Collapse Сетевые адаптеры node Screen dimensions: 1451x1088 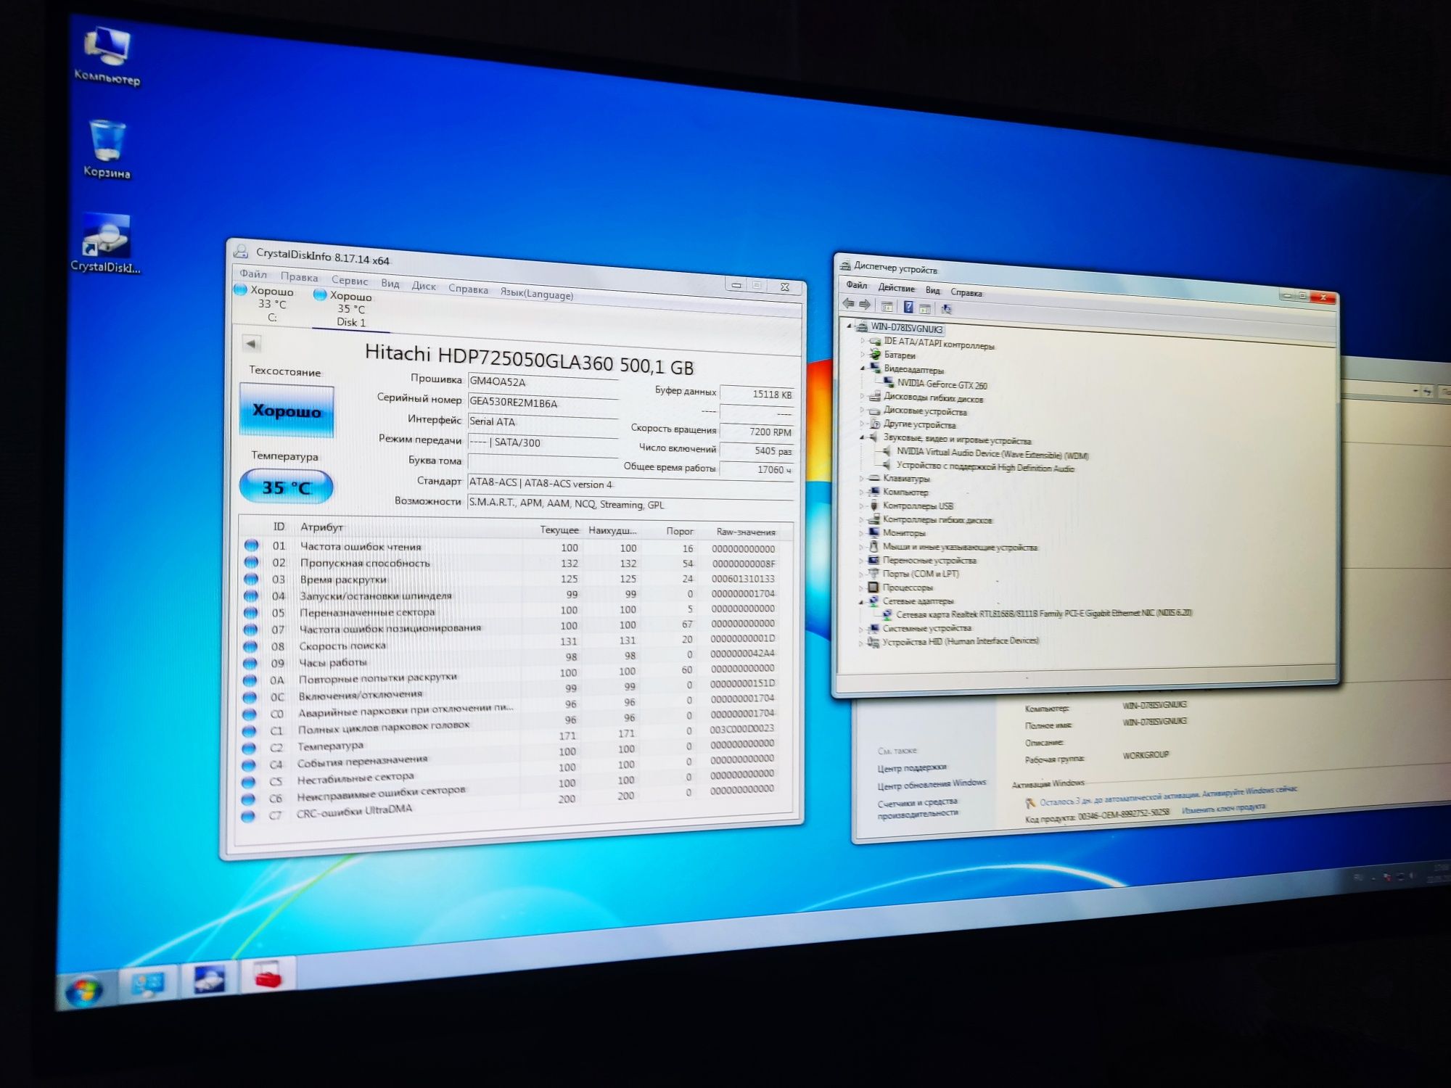point(862,601)
